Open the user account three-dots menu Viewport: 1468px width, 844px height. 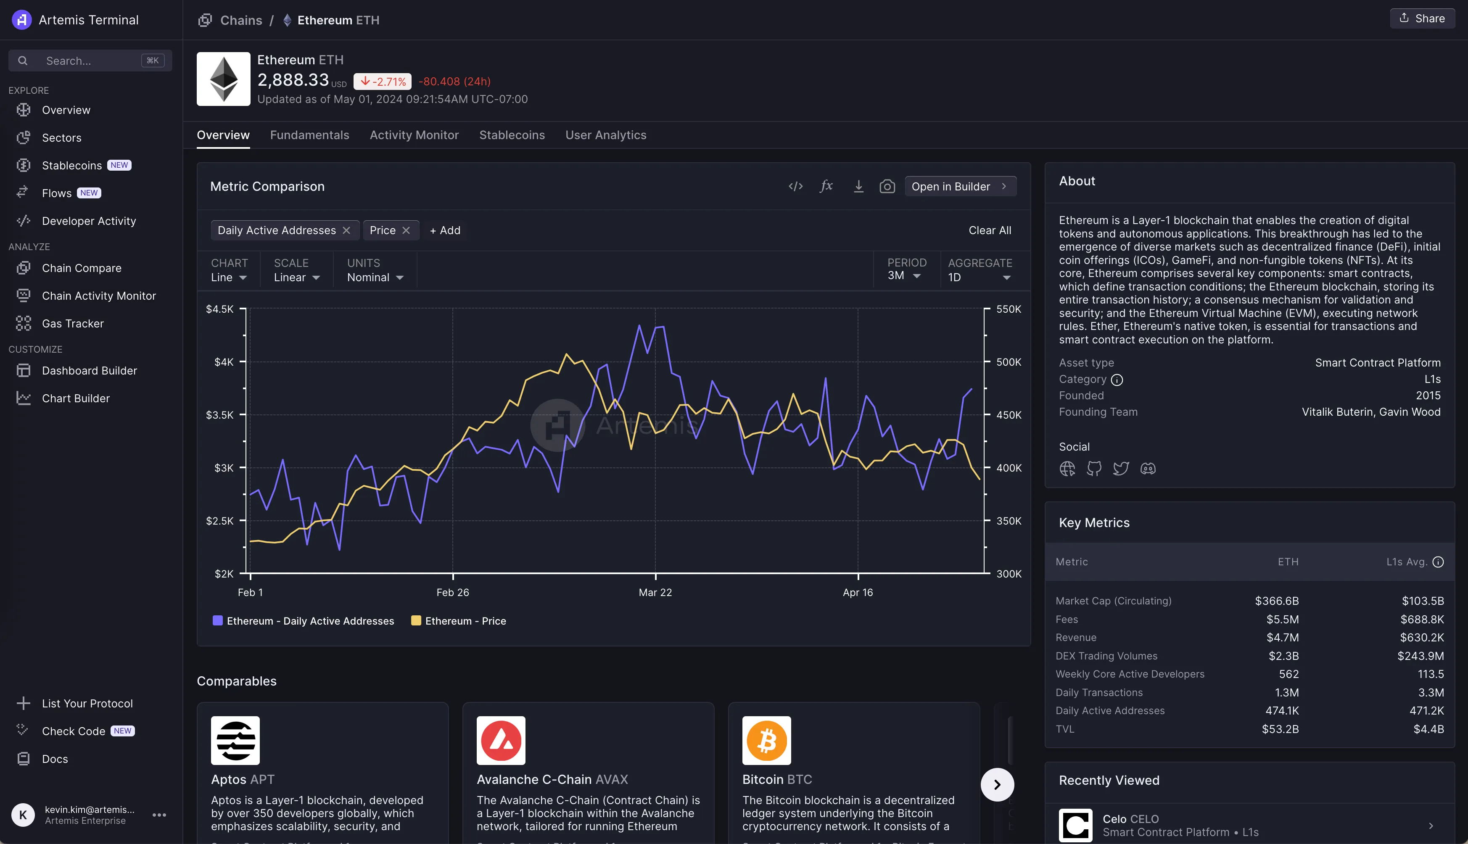[x=159, y=815]
